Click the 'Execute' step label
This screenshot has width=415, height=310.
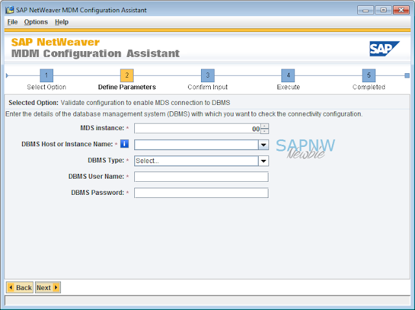(288, 87)
